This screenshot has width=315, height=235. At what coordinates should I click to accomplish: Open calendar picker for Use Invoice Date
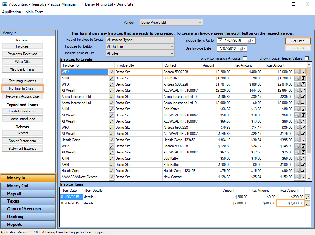[242, 48]
